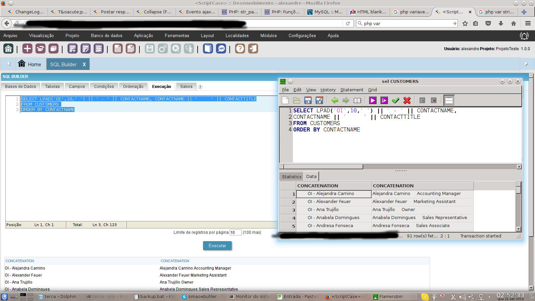Switch to the Salvos tab
535x301 pixels.
[186, 87]
